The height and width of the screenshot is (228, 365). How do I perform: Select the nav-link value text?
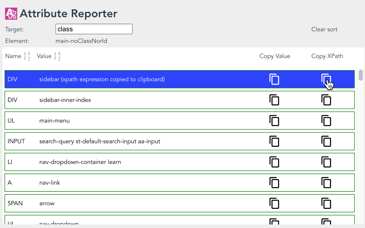click(x=50, y=183)
